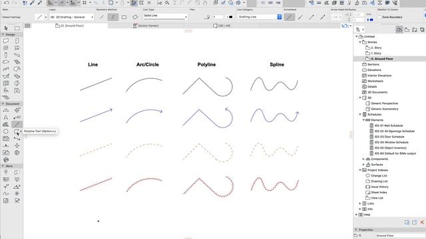This screenshot has height=239, width=426.
Task: Choose chained geometry method
Action: pos(112,17)
